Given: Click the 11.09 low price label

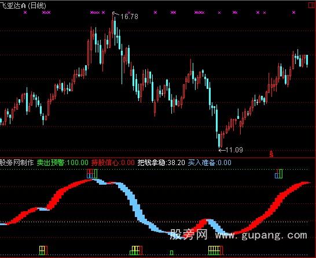Looking at the screenshot, I should [234, 150].
